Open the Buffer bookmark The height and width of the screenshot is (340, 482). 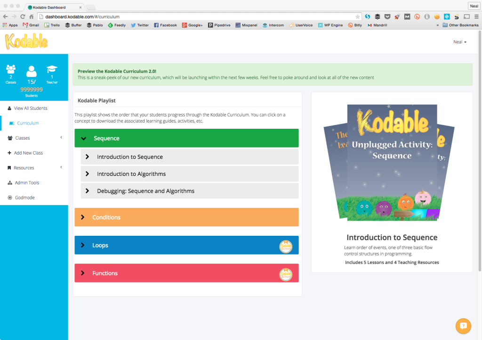[73, 25]
